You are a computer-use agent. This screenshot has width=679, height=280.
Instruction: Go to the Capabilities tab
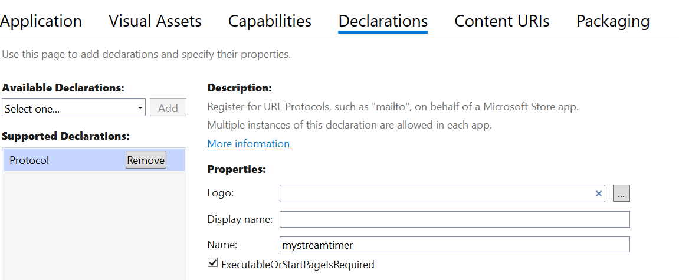tap(270, 21)
